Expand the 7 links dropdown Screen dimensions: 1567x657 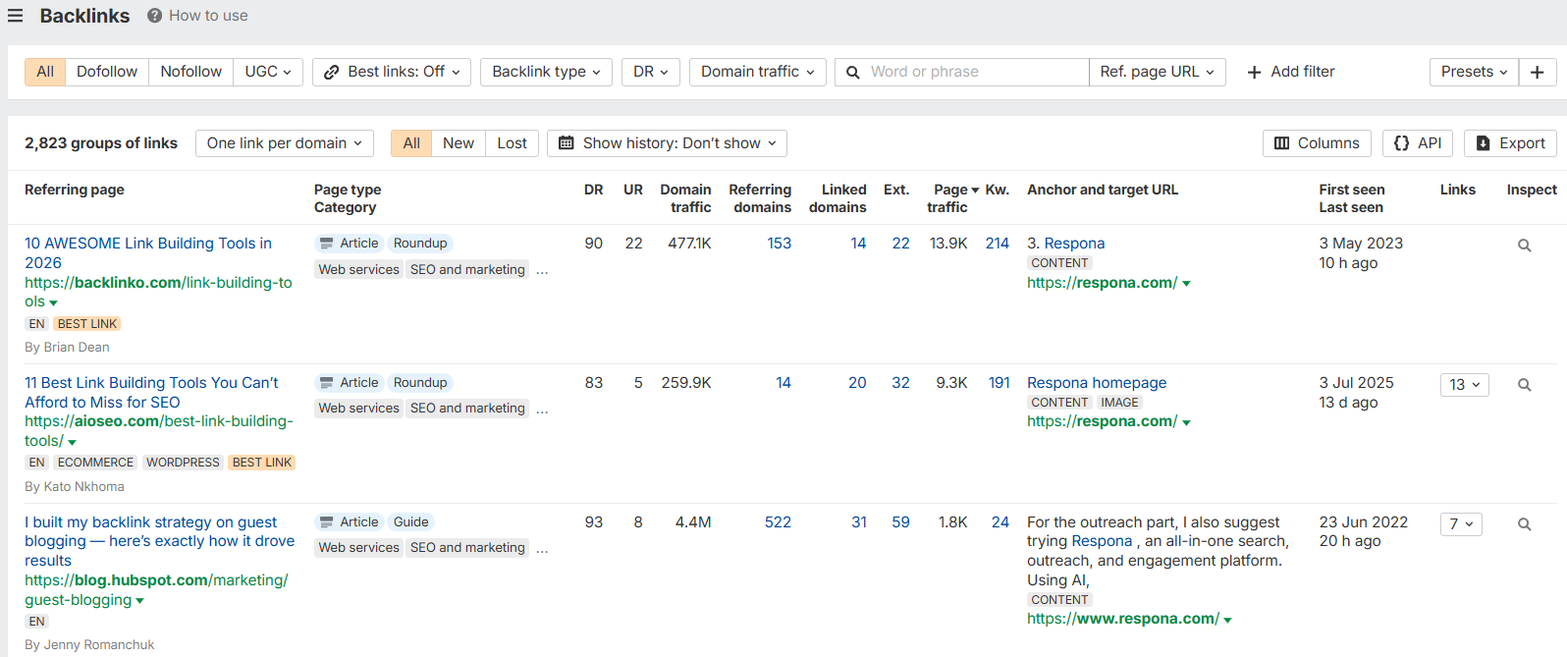pyautogui.click(x=1461, y=524)
